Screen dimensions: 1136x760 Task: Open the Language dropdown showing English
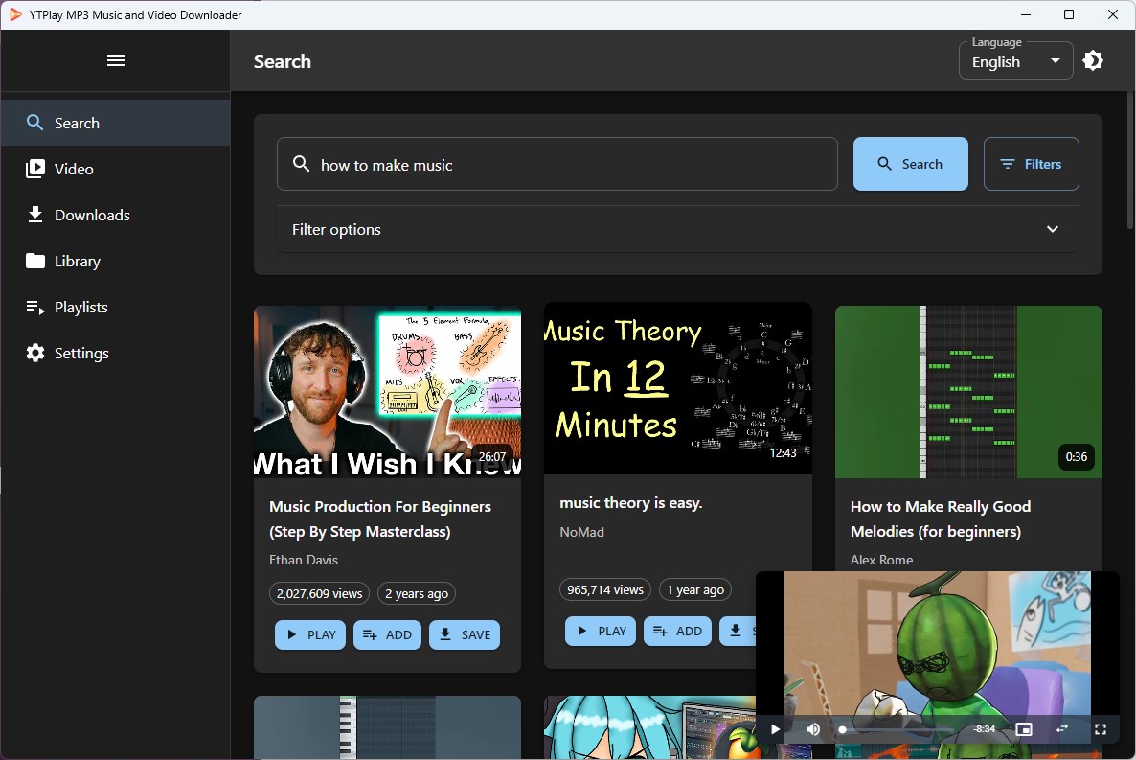(1015, 60)
